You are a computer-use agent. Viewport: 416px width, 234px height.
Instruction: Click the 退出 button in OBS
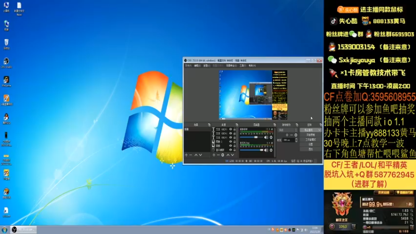tap(310, 149)
